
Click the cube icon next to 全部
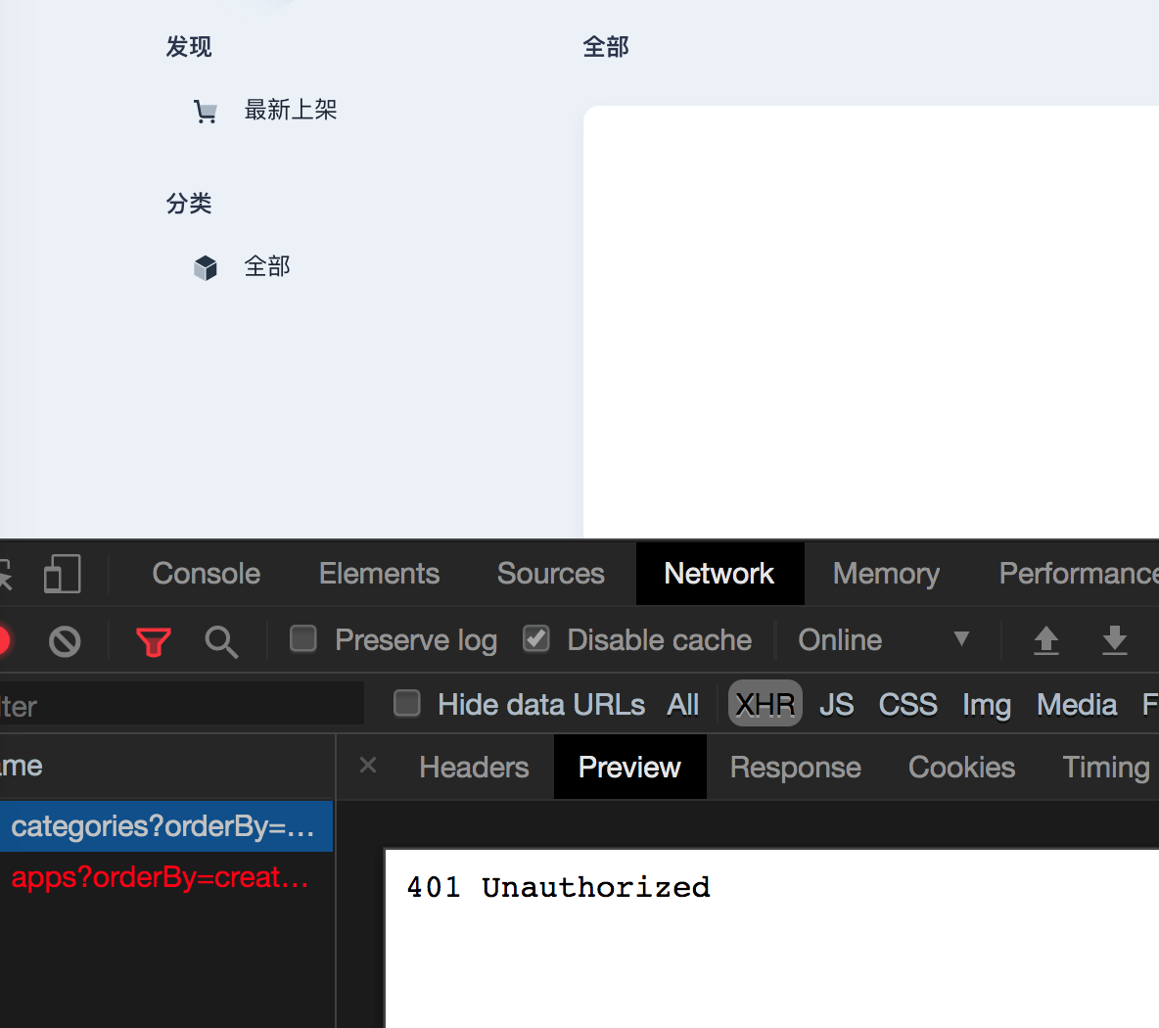pyautogui.click(x=206, y=266)
